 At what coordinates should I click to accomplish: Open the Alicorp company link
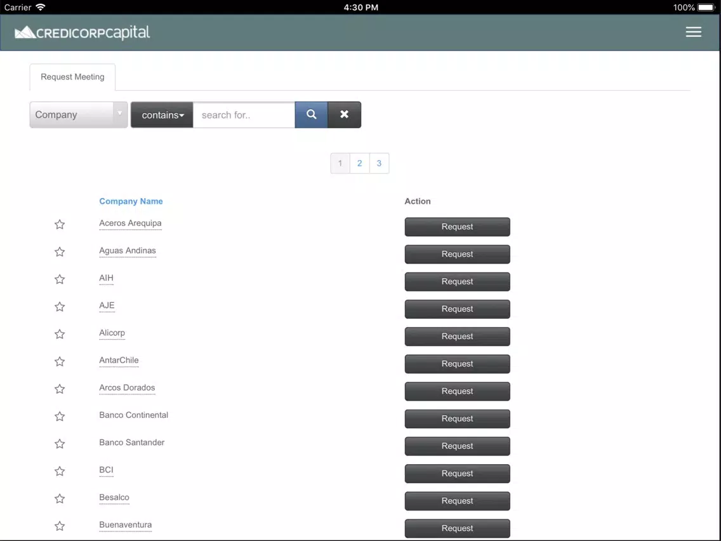click(x=112, y=333)
